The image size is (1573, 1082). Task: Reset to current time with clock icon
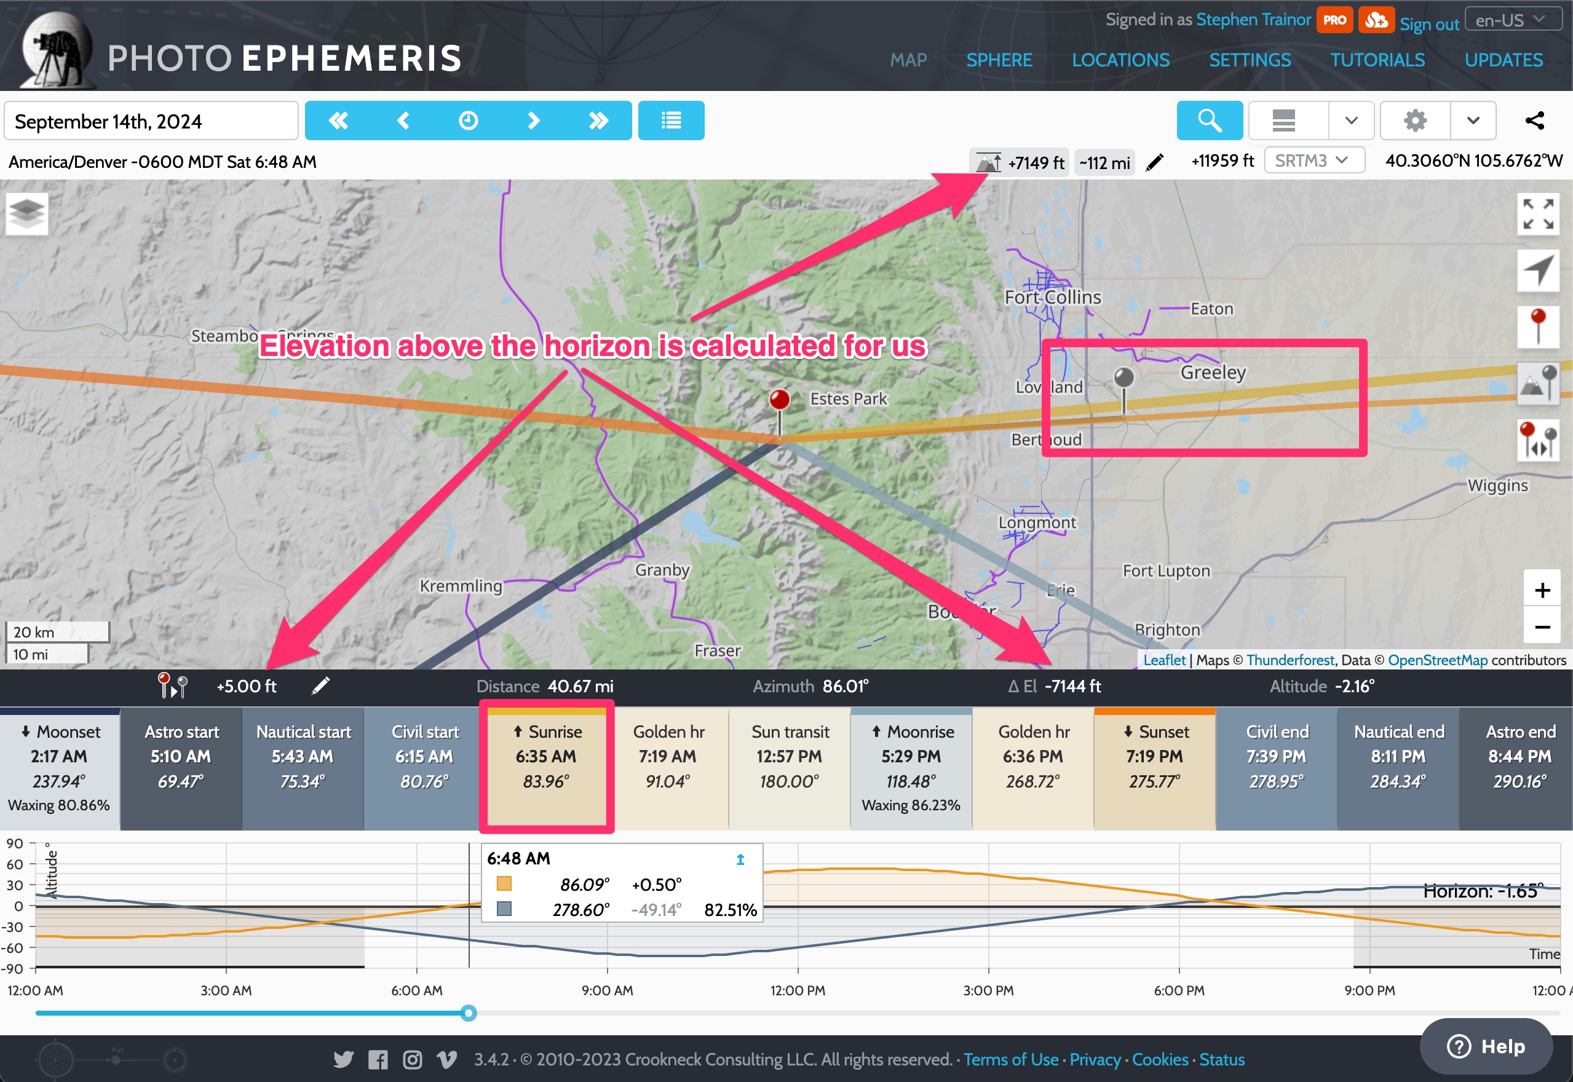(x=468, y=120)
